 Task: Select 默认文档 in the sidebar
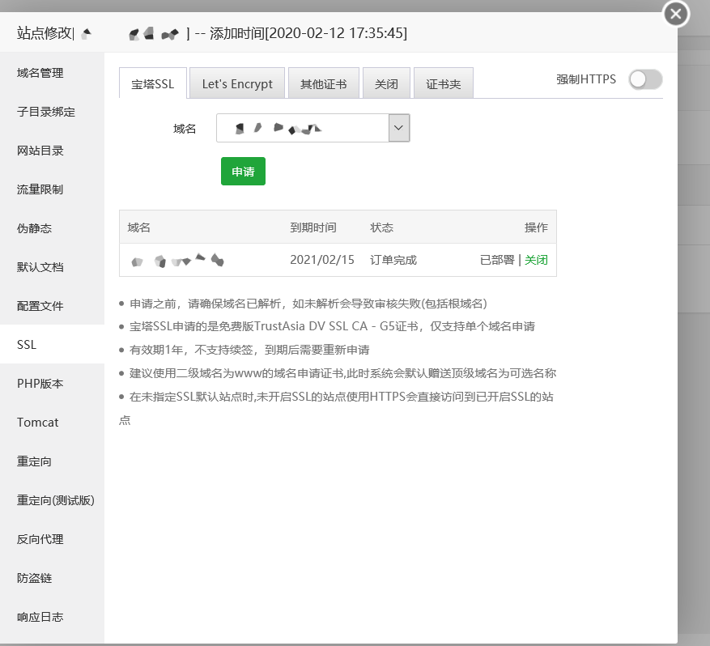[x=38, y=267]
